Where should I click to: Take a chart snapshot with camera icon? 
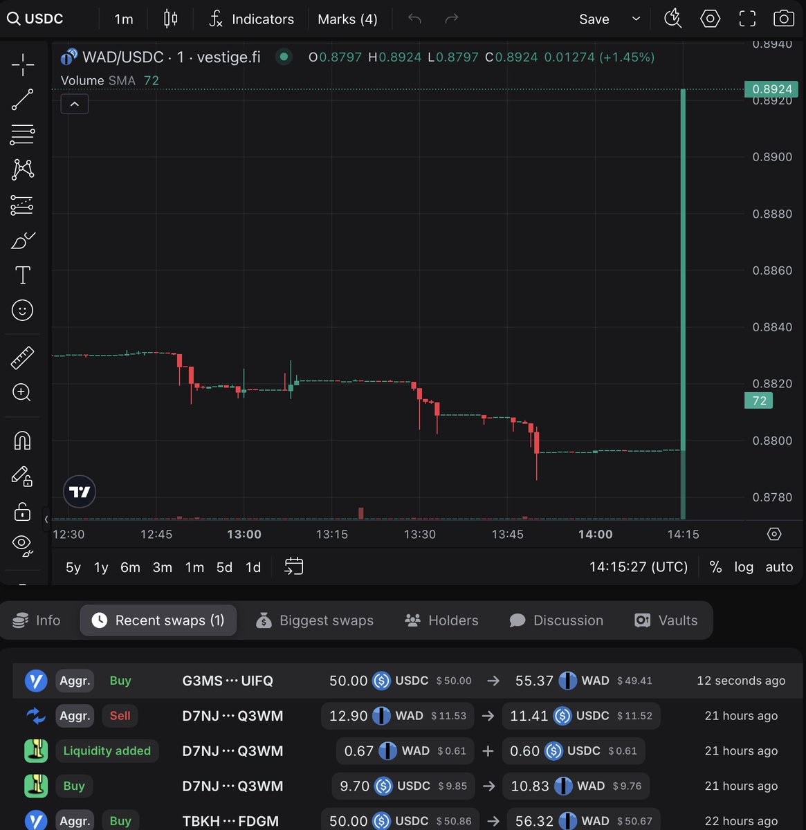click(x=783, y=19)
